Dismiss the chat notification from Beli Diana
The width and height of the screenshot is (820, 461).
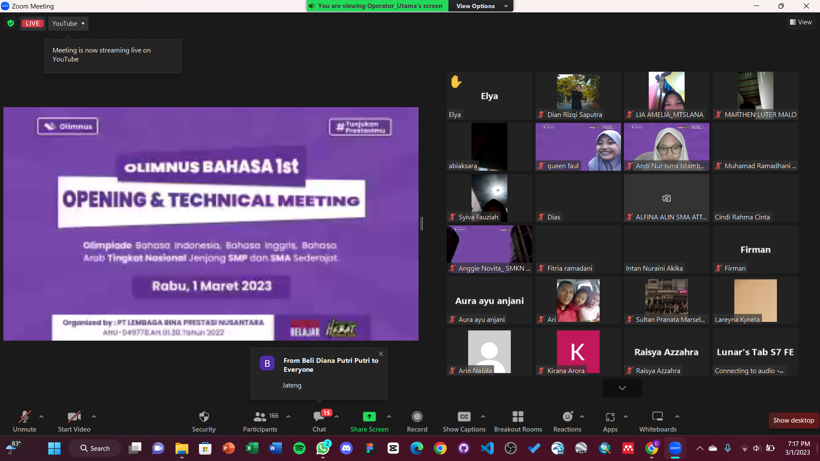click(381, 354)
